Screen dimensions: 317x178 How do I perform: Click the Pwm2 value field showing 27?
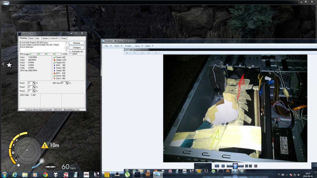pos(30,87)
